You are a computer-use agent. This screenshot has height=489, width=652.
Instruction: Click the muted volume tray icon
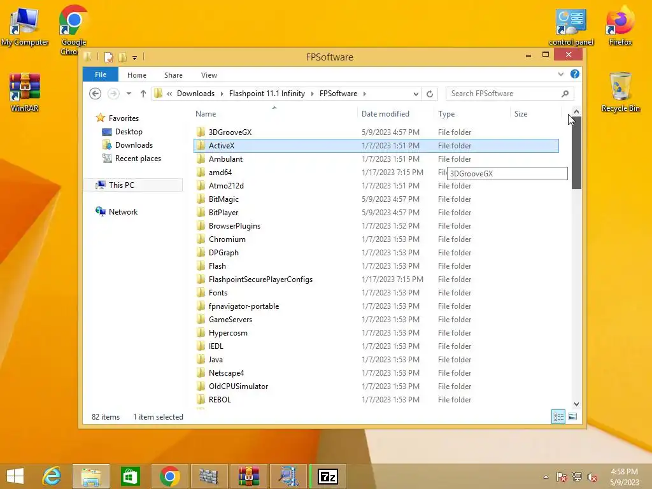pos(592,477)
